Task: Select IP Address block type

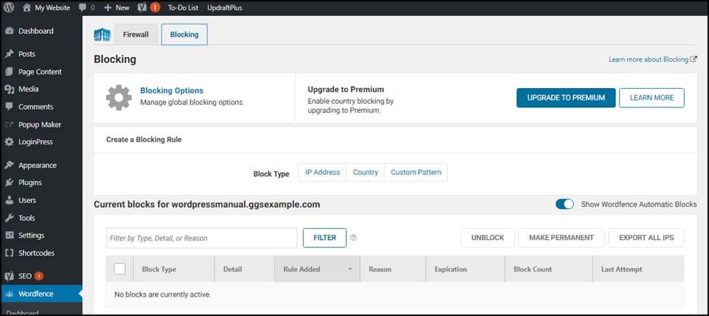Action: pyautogui.click(x=323, y=173)
